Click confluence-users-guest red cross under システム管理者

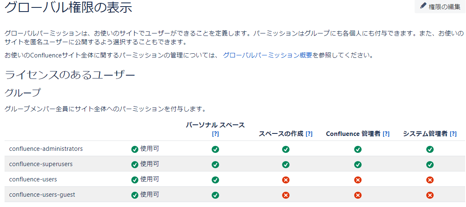[x=430, y=195]
